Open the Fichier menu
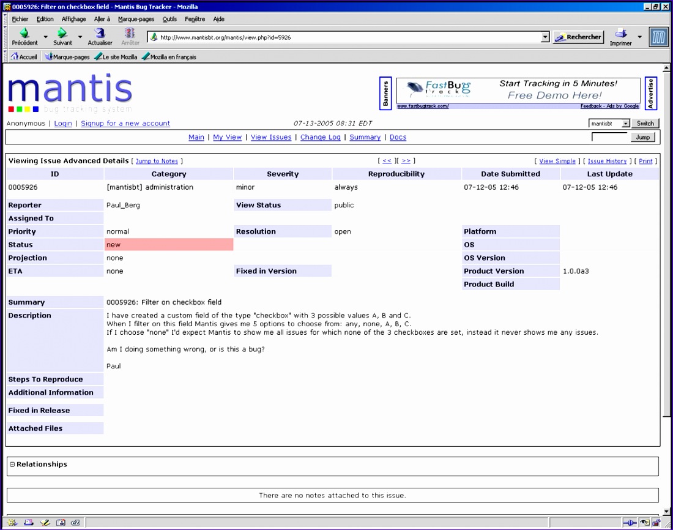Viewport: 673px width, 530px height. (x=20, y=19)
